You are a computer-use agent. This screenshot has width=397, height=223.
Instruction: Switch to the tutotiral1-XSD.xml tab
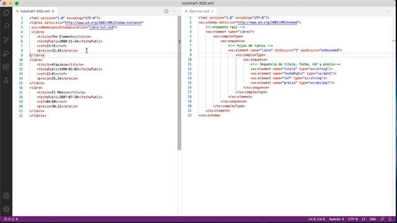pos(35,11)
